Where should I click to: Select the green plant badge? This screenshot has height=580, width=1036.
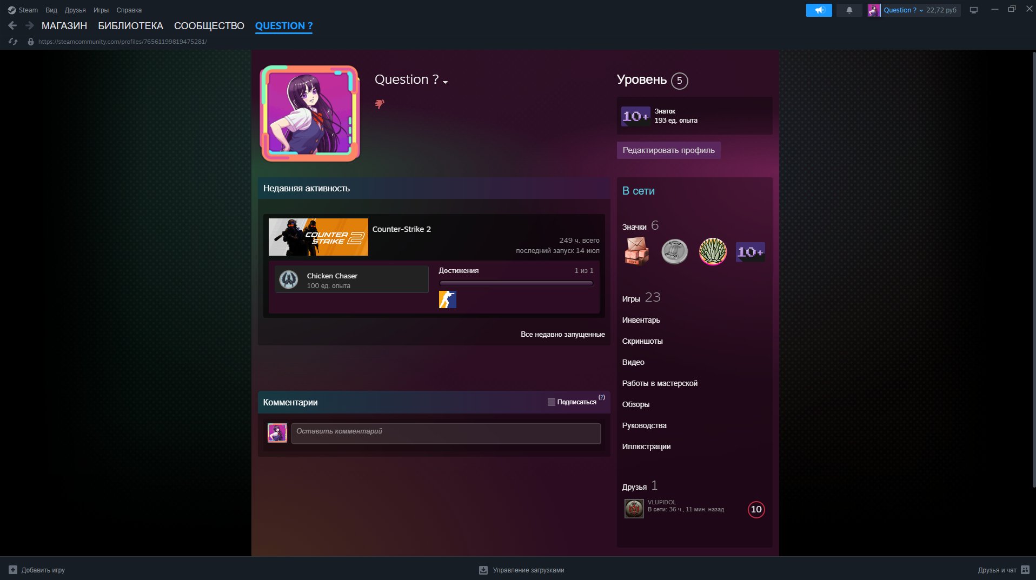coord(712,251)
